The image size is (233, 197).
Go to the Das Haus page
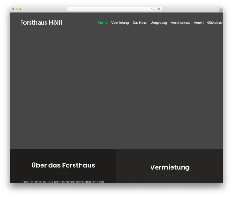click(139, 23)
